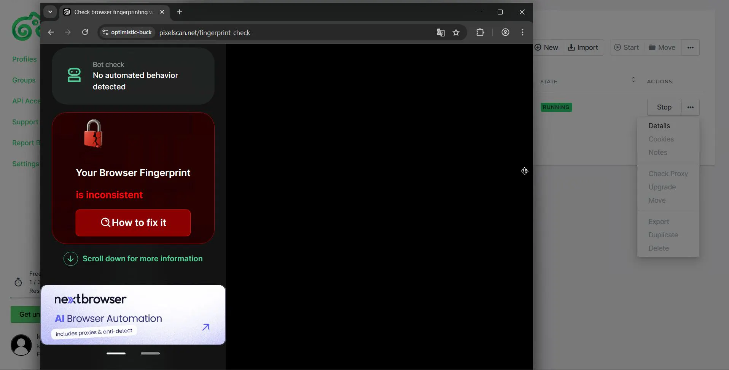Click the Import button
729x370 pixels.
pos(583,48)
